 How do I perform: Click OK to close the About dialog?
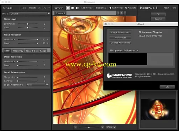click(167, 87)
